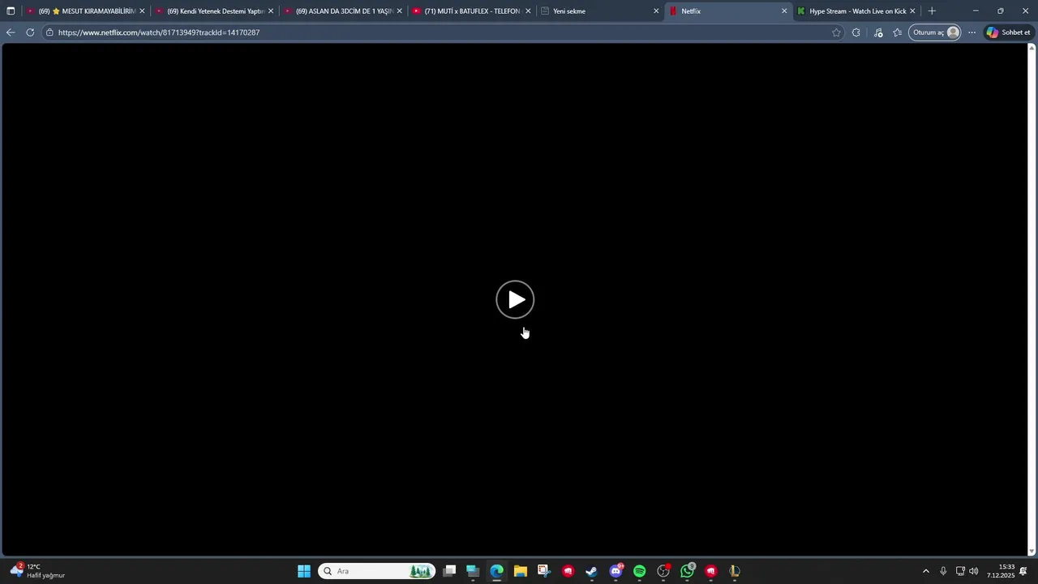
Task: Click the microphone icon in the system tray
Action: [x=943, y=571]
